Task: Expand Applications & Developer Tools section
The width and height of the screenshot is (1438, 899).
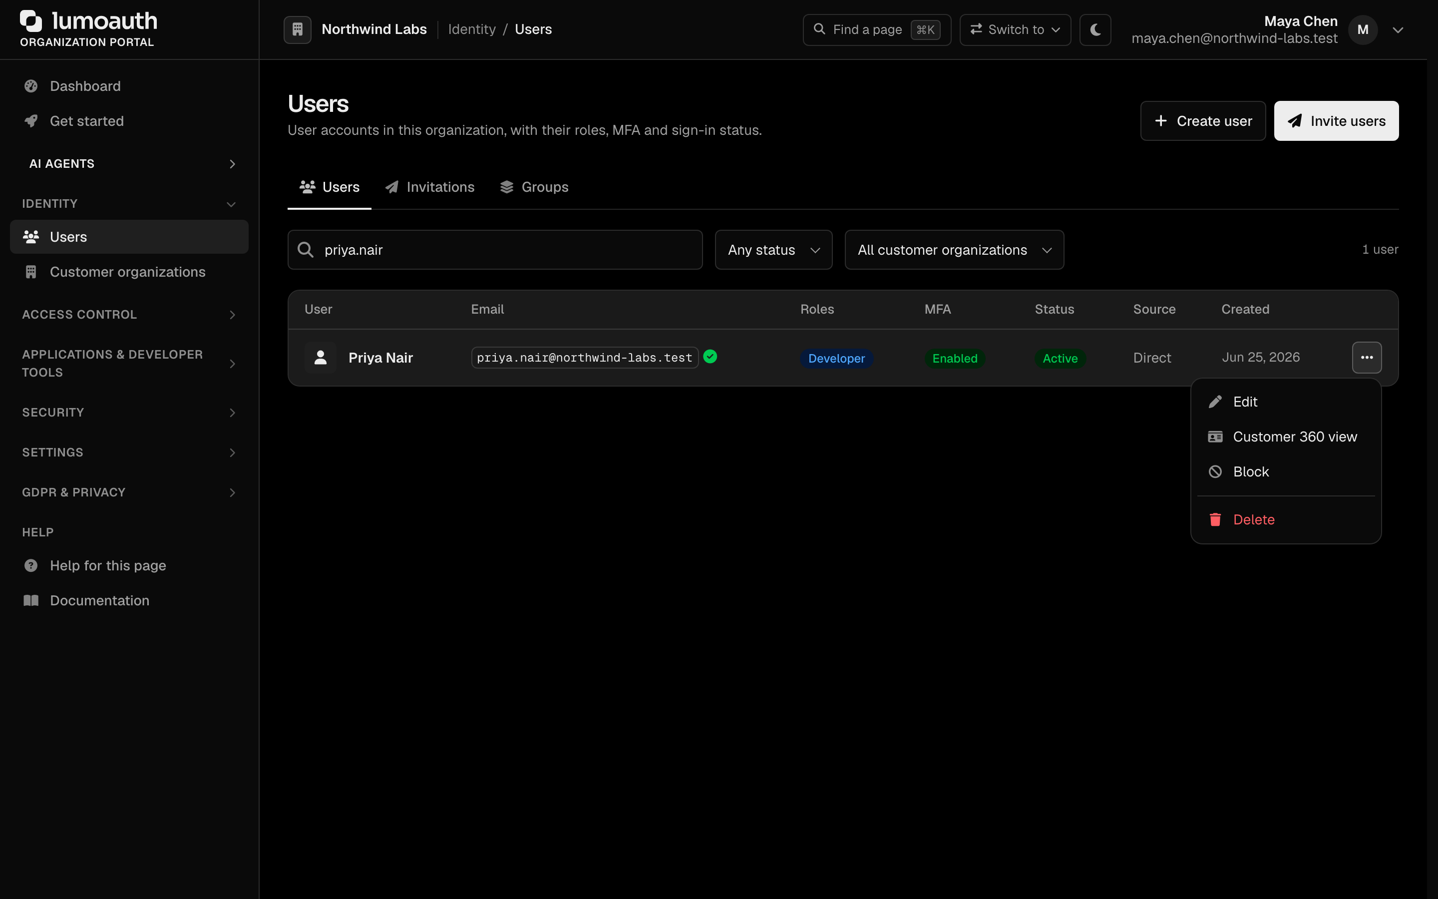Action: (129, 363)
